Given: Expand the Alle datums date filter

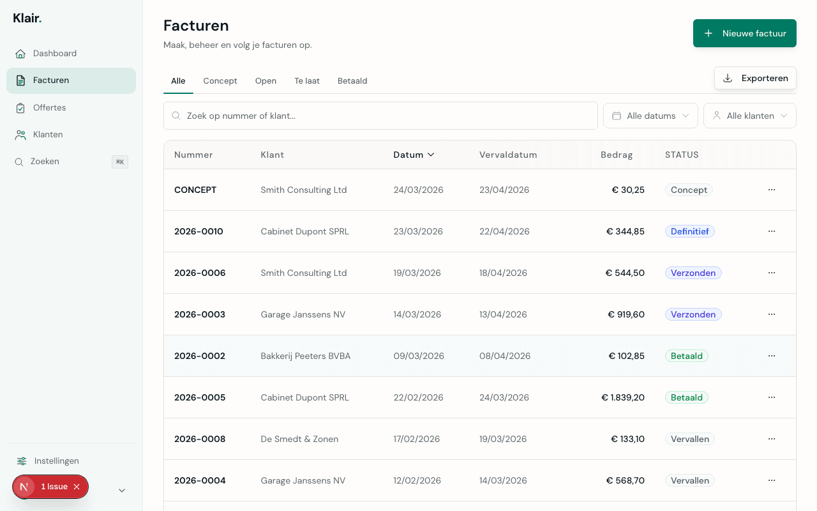Looking at the screenshot, I should 650,116.
